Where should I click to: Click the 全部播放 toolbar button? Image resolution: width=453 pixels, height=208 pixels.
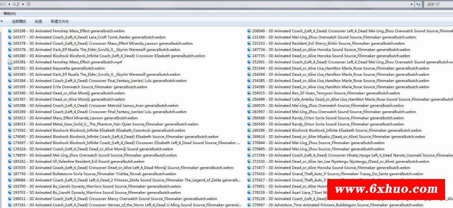(x=19, y=21)
